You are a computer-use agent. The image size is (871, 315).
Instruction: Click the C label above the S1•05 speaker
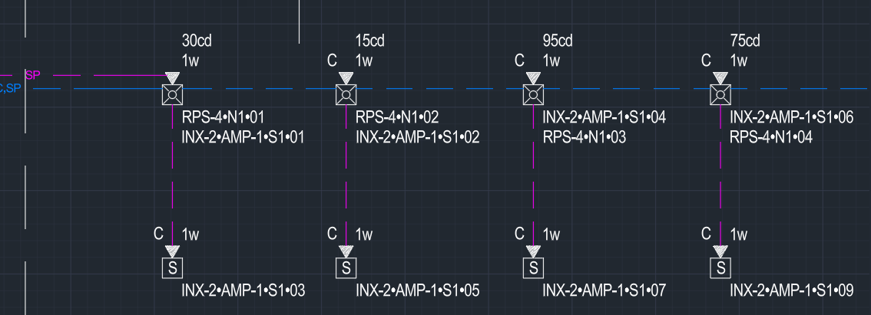(332, 234)
